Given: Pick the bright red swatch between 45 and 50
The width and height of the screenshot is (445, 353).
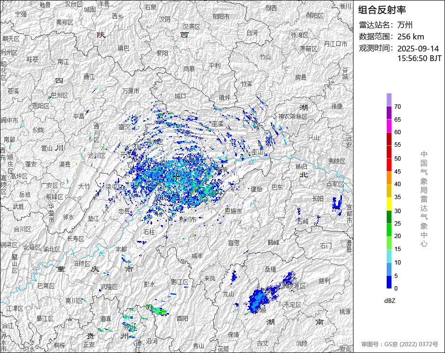Looking at the screenshot, I should tap(389, 165).
